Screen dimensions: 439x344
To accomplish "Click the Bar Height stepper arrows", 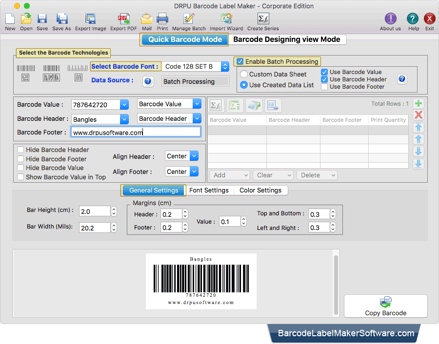I will (x=114, y=211).
